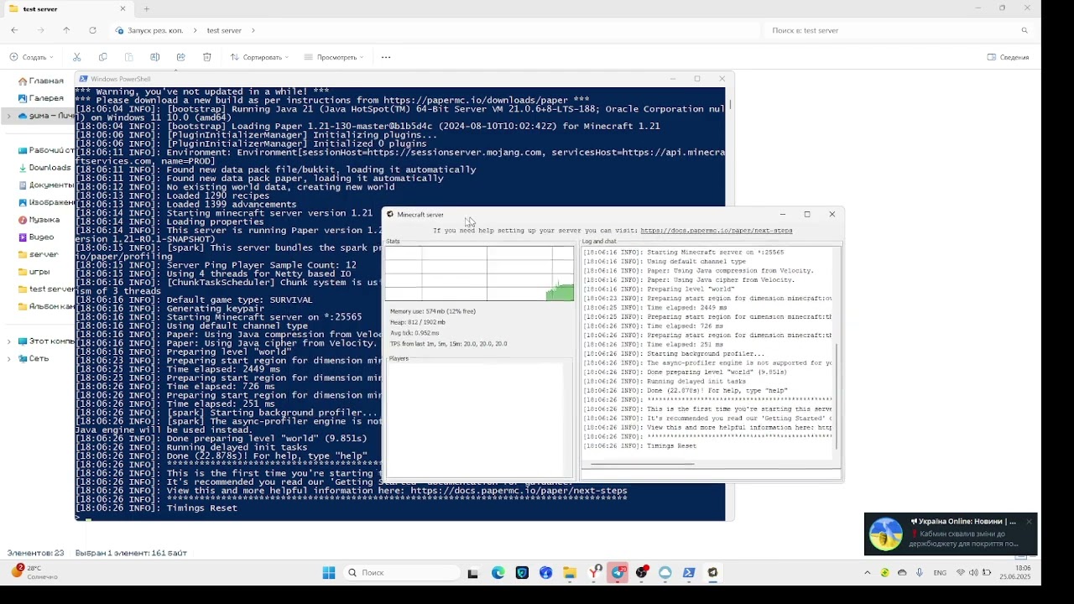Screen dimensions: 1074x604
Task: Click the 'Windows PowerShell' window title
Action: click(x=121, y=79)
